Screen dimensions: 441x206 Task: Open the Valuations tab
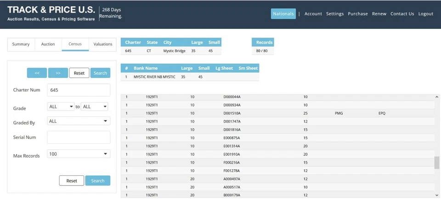click(x=102, y=44)
